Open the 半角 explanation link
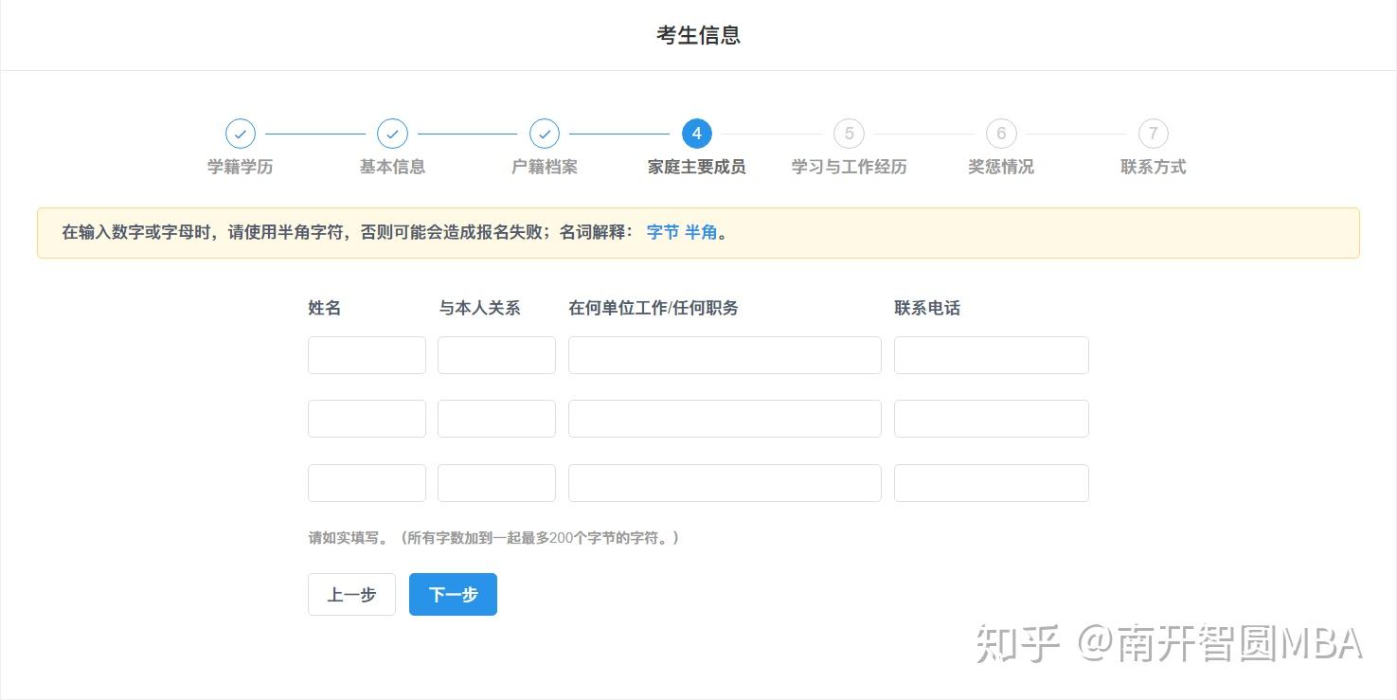This screenshot has height=700, width=1397. coord(701,232)
